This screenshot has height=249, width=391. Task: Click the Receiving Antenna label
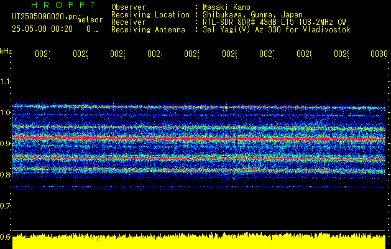point(148,30)
